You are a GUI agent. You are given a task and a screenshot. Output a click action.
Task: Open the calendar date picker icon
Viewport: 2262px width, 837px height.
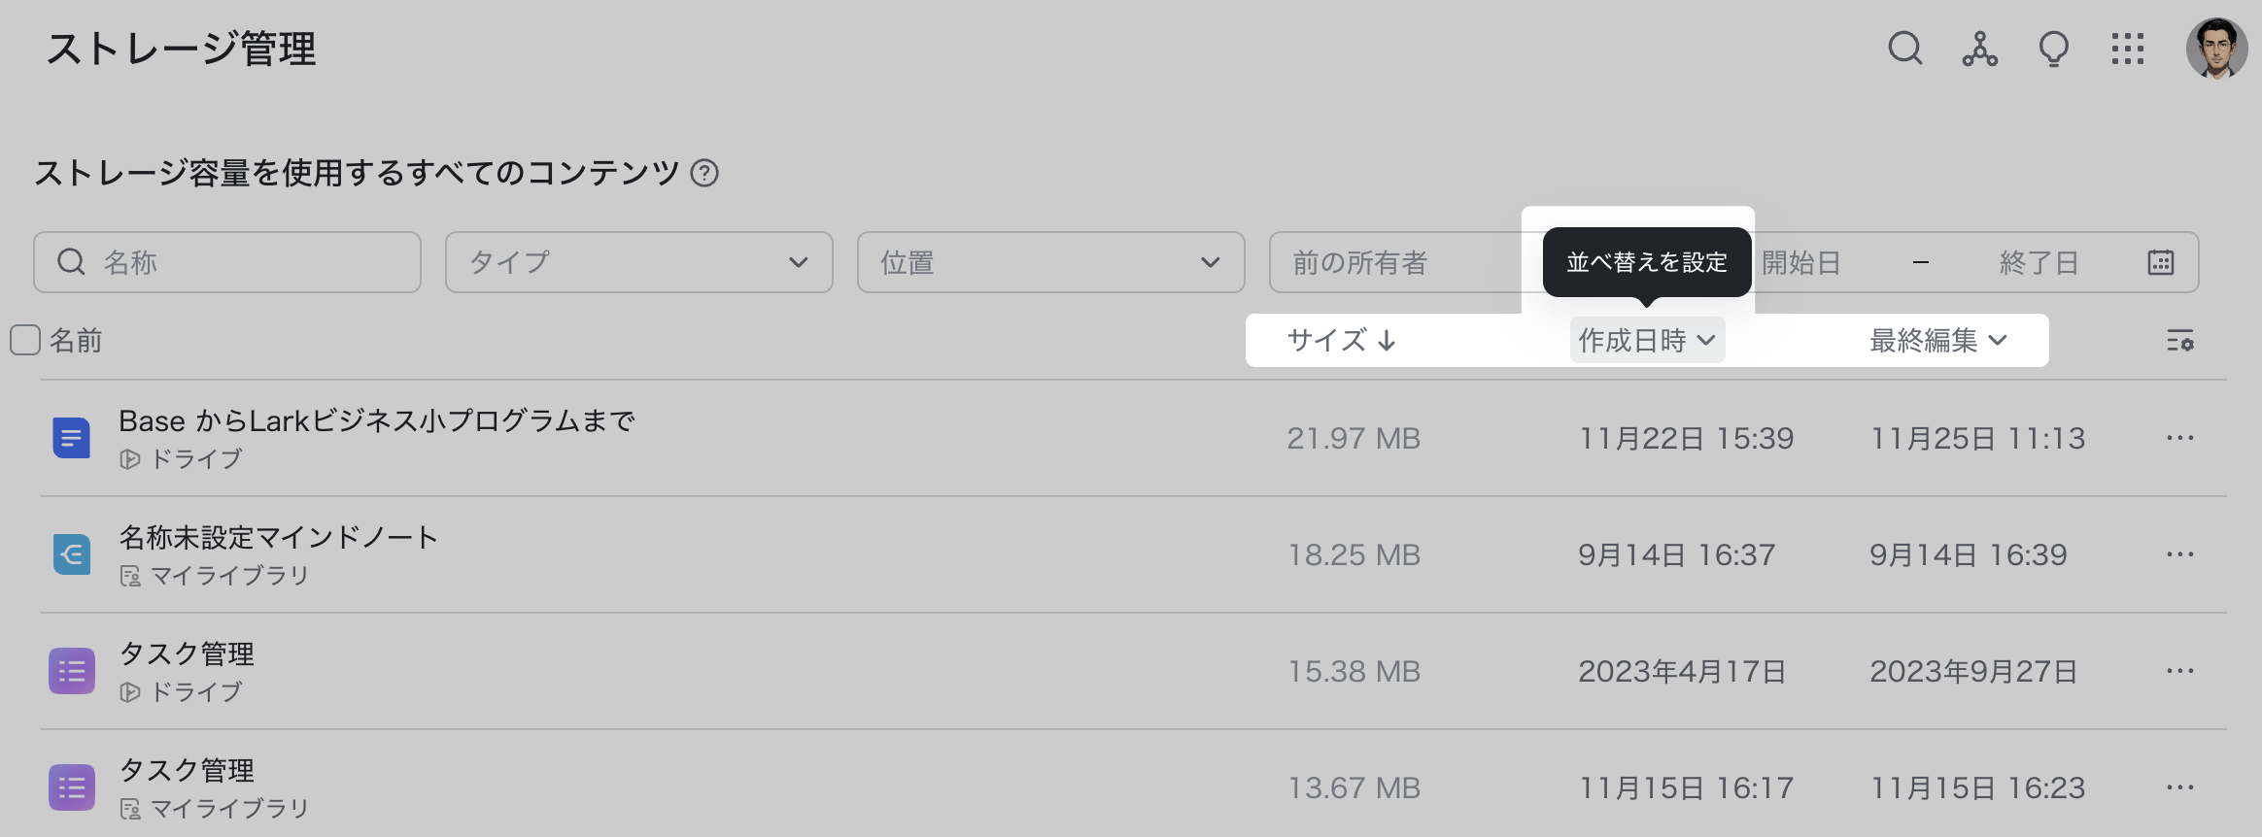2161,262
